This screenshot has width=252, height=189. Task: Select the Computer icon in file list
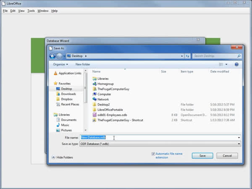click(x=94, y=94)
